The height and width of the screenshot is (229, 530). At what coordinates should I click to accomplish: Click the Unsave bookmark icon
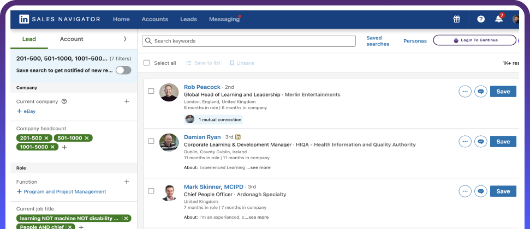232,63
